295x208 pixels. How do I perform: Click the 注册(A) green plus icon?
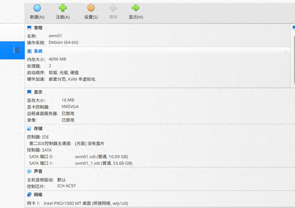point(63,8)
